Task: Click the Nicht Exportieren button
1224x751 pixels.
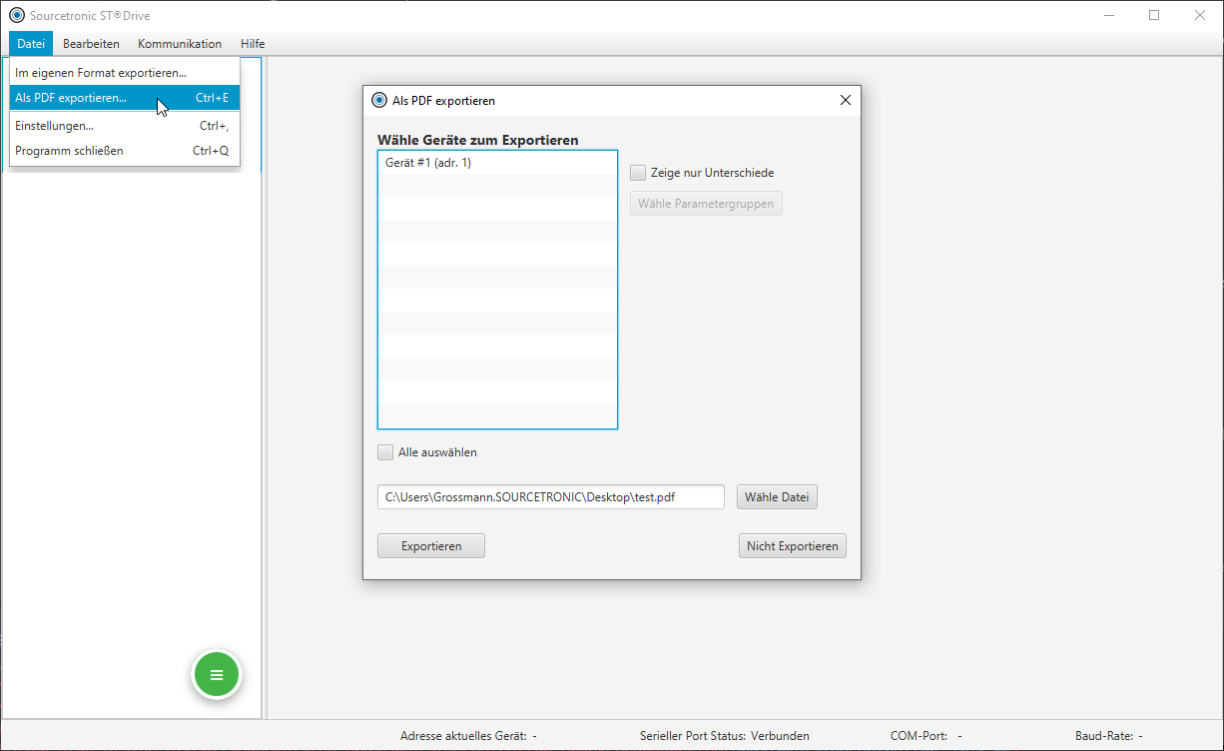Action: (792, 546)
